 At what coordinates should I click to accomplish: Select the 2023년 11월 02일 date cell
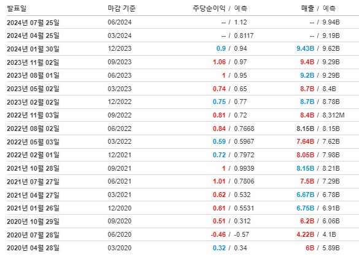pyautogui.click(x=33, y=62)
